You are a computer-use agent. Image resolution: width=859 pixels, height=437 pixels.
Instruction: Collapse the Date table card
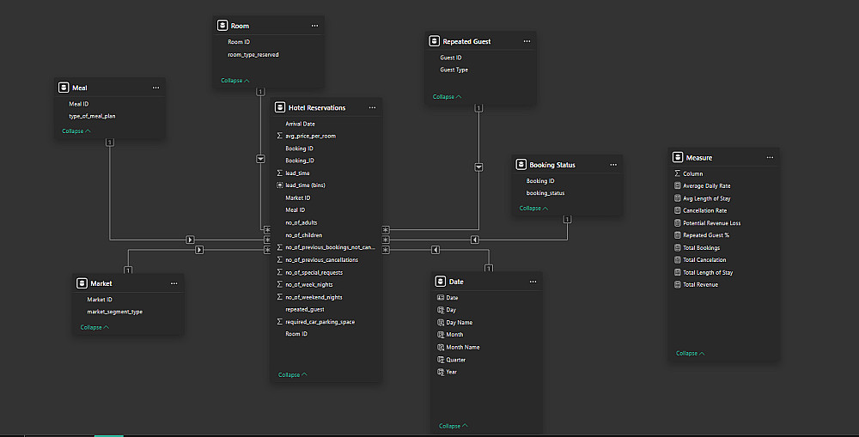454,427
